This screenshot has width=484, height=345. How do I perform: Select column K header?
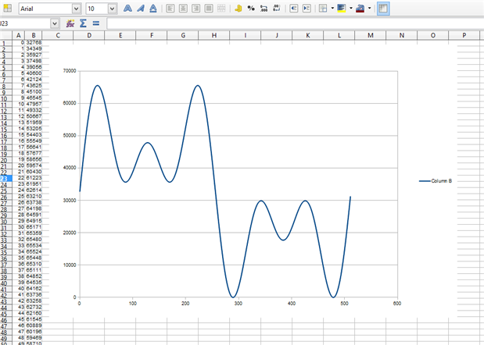pyautogui.click(x=308, y=35)
